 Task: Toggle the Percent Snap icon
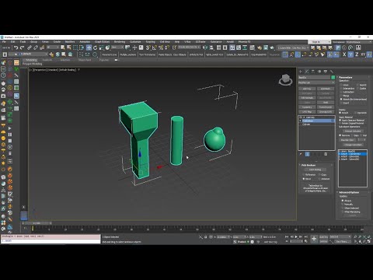click(x=161, y=47)
